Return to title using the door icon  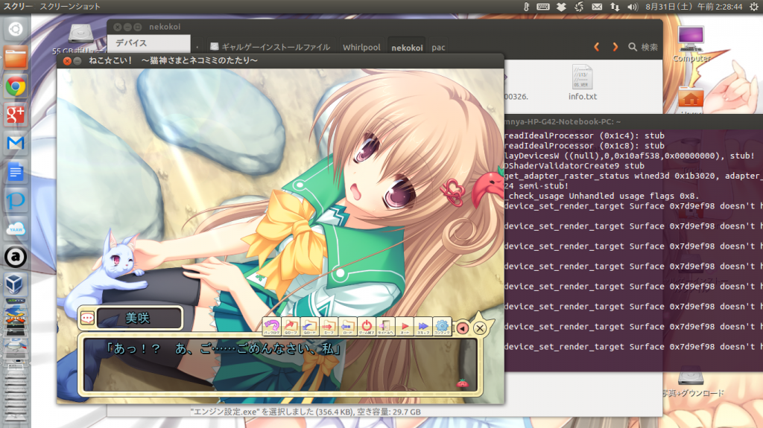pyautogui.click(x=385, y=326)
